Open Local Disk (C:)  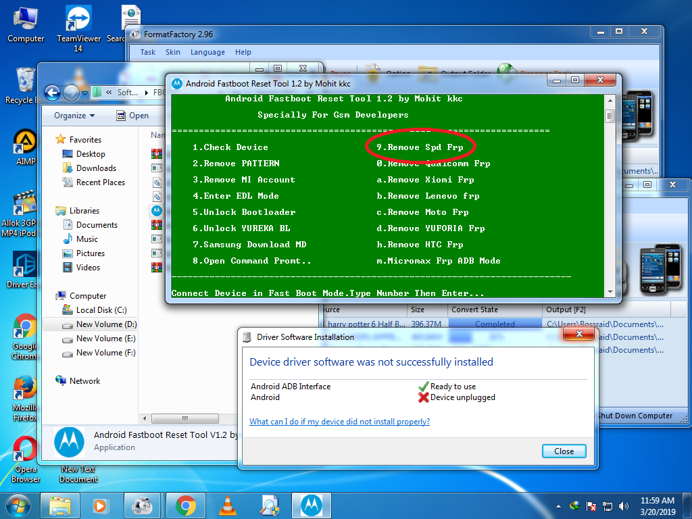click(x=95, y=310)
